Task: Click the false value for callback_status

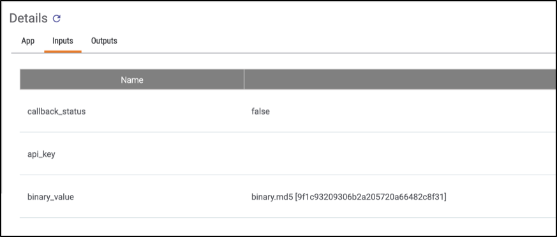Action: pos(260,111)
